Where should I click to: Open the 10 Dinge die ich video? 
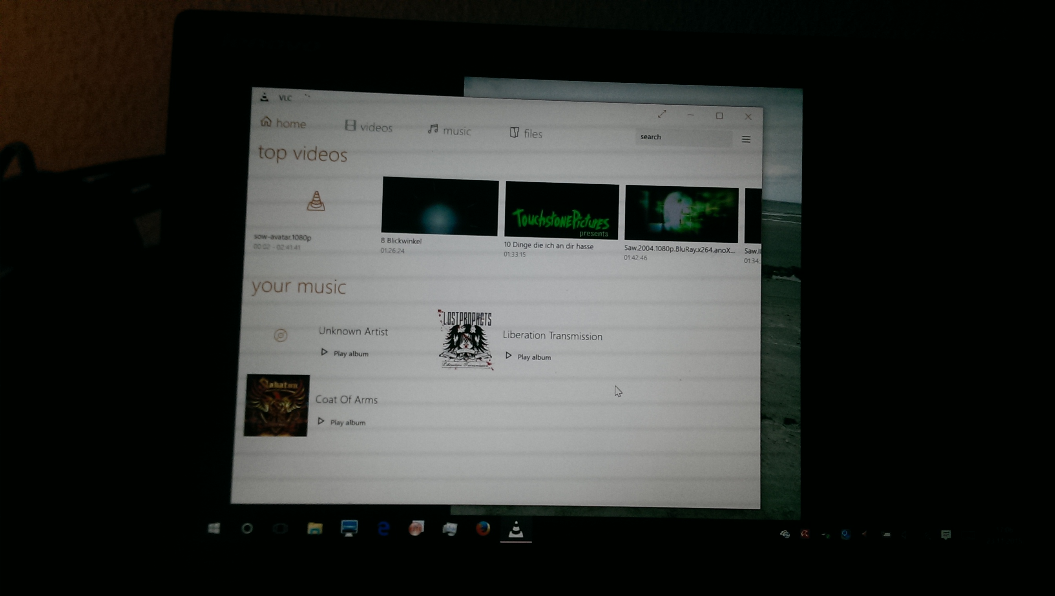click(561, 211)
